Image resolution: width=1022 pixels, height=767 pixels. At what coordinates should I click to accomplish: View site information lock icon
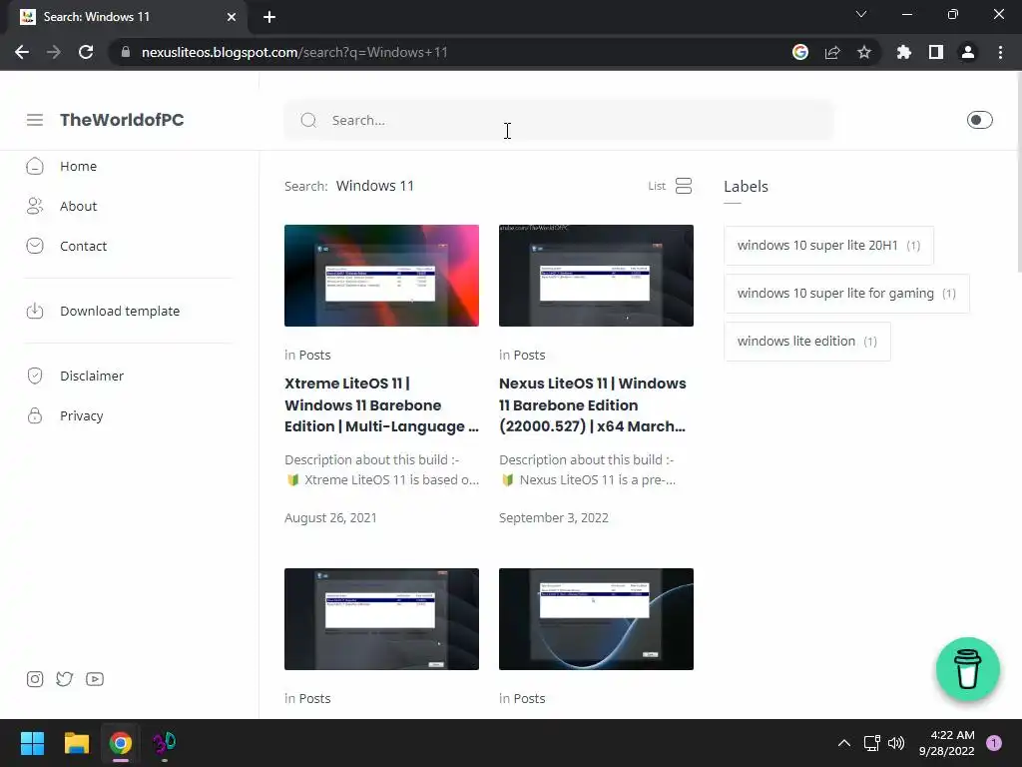tap(126, 52)
